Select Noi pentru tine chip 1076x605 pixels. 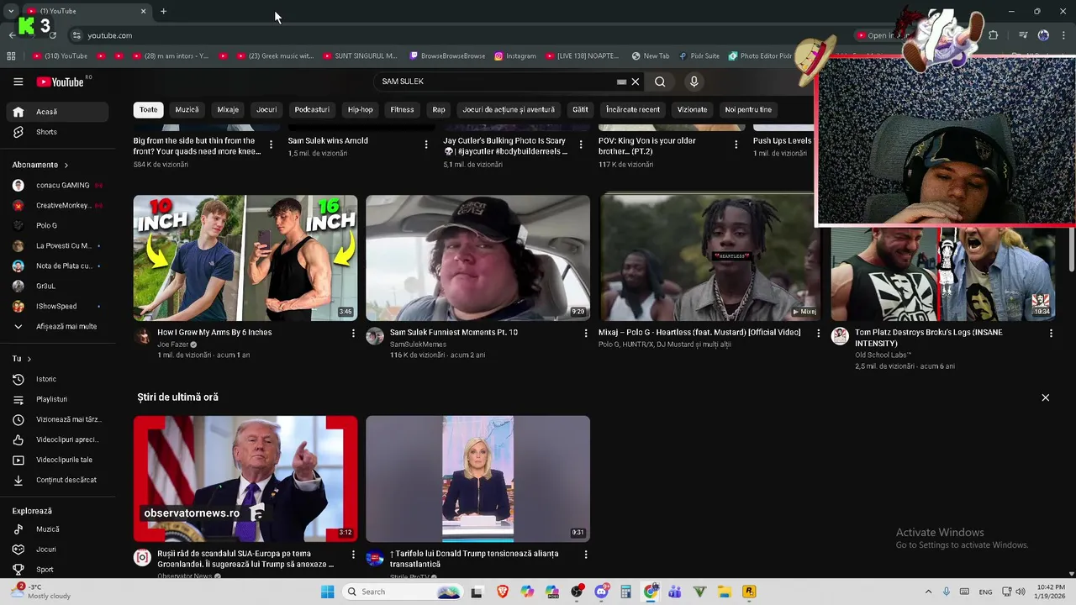[748, 109]
